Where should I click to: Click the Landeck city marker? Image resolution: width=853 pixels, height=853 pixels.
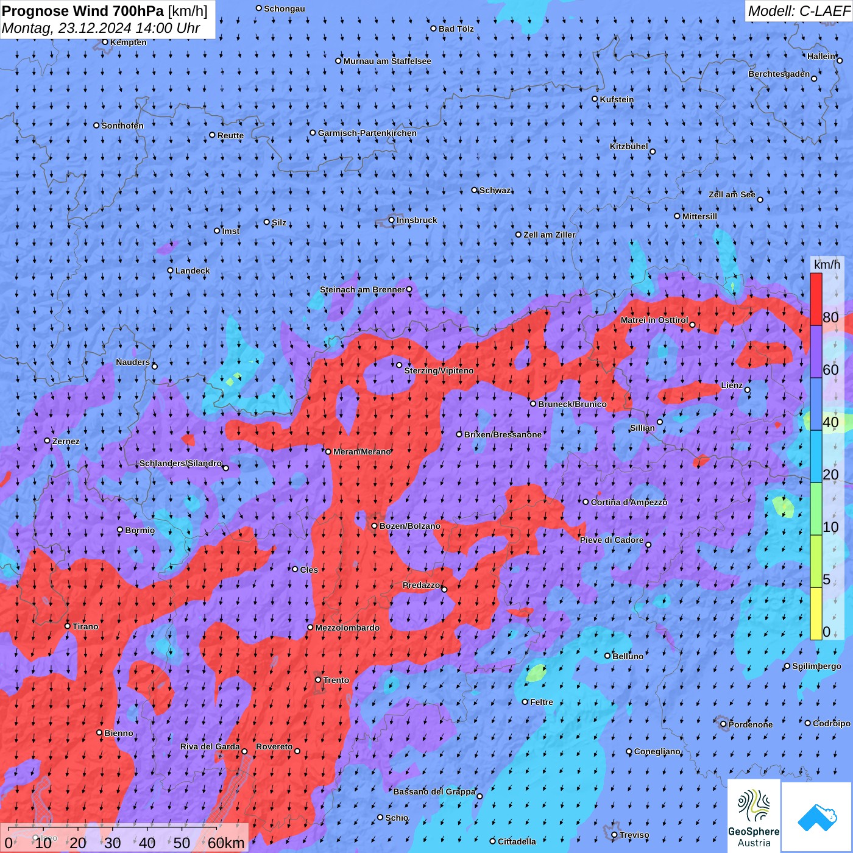click(x=171, y=271)
